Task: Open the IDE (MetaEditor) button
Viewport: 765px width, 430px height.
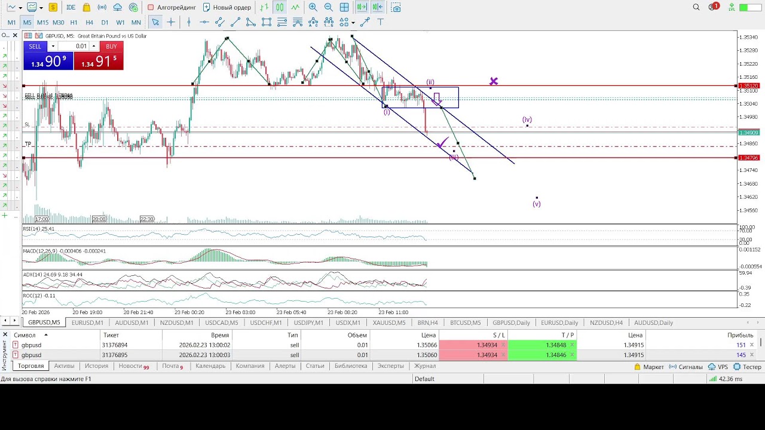Action: (71, 7)
